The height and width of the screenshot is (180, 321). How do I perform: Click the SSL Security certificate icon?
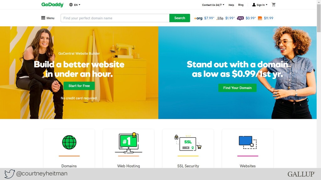coord(188,143)
